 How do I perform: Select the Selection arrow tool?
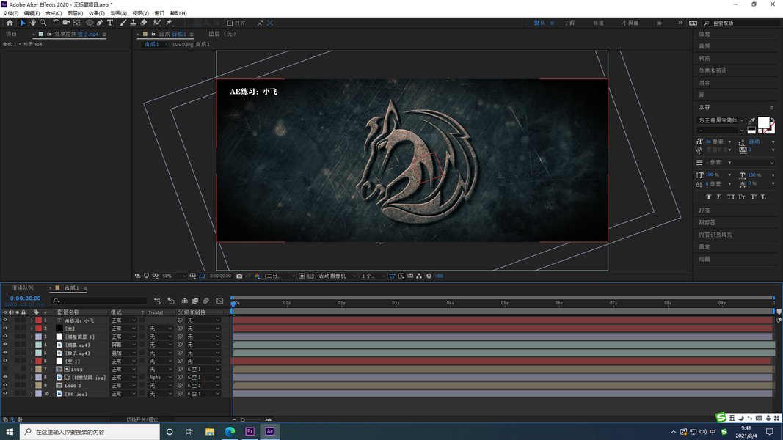coord(23,23)
